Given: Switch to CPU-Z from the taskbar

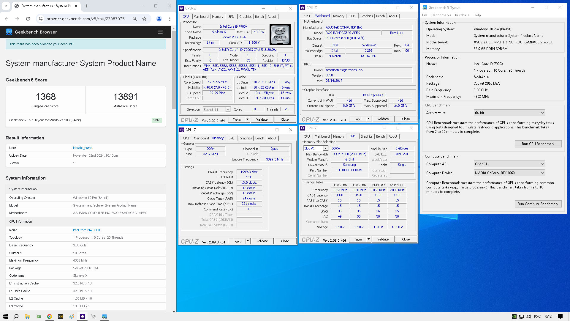Looking at the screenshot, I should click(83, 317).
